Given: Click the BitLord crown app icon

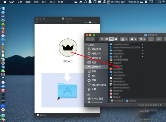Looking at the screenshot, I should click(x=68, y=48).
